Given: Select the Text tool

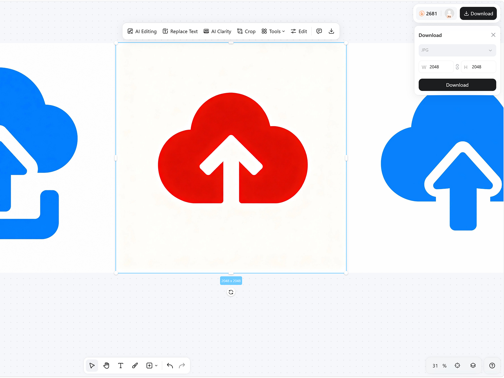Looking at the screenshot, I should 121,366.
